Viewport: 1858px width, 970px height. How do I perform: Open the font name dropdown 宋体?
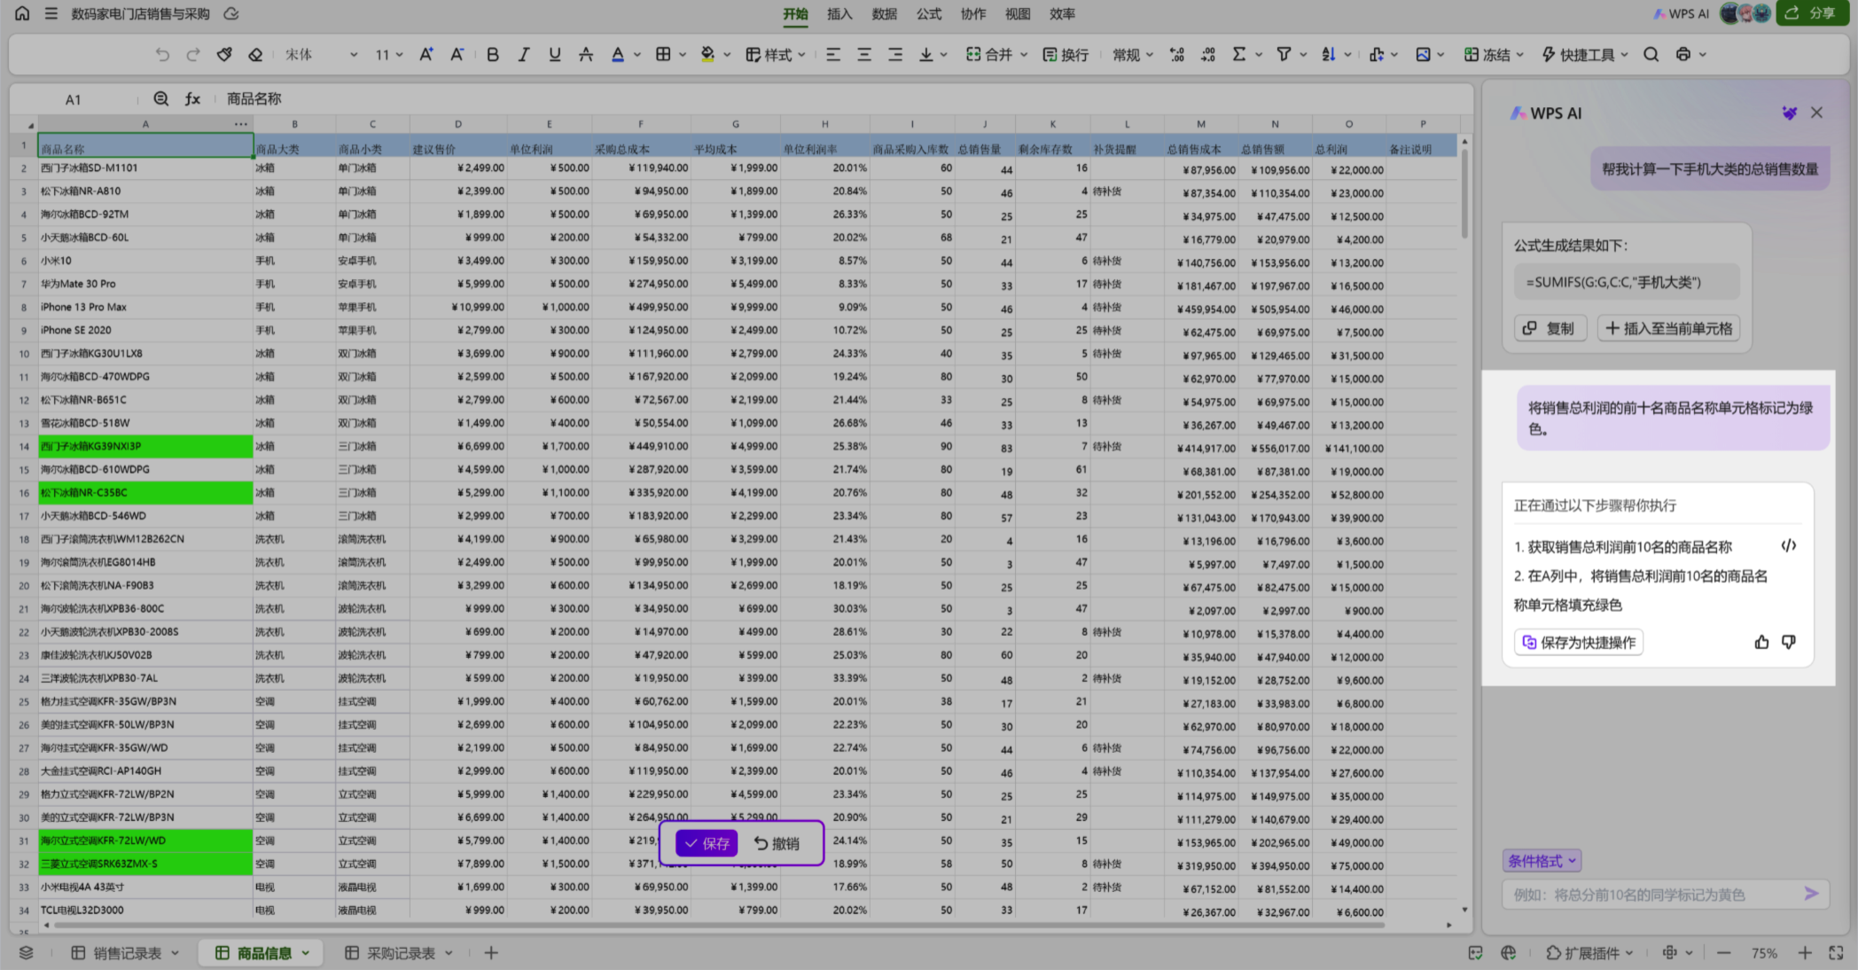(x=321, y=55)
